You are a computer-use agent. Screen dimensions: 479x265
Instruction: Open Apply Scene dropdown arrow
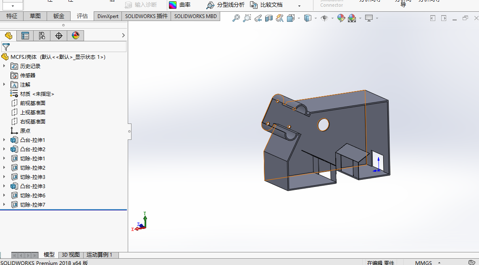pyautogui.click(x=360, y=18)
